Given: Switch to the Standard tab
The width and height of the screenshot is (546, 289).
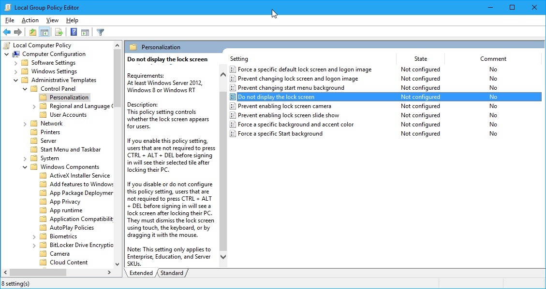Looking at the screenshot, I should tap(172, 273).
